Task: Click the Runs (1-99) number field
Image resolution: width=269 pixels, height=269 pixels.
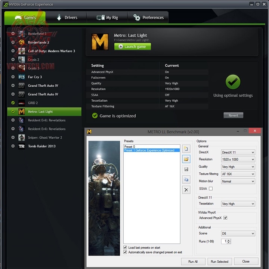Action: click(224, 241)
